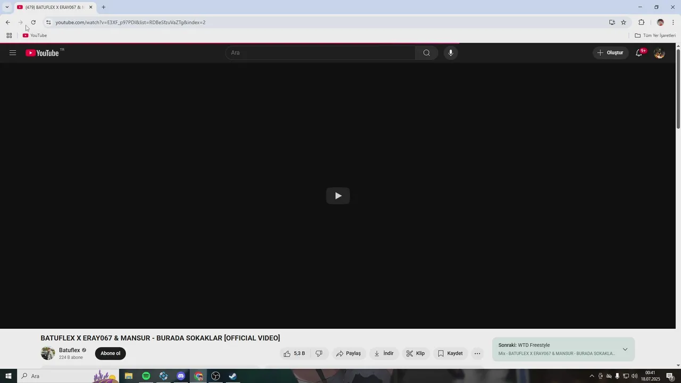Open the taskbar clock and date

(650, 376)
